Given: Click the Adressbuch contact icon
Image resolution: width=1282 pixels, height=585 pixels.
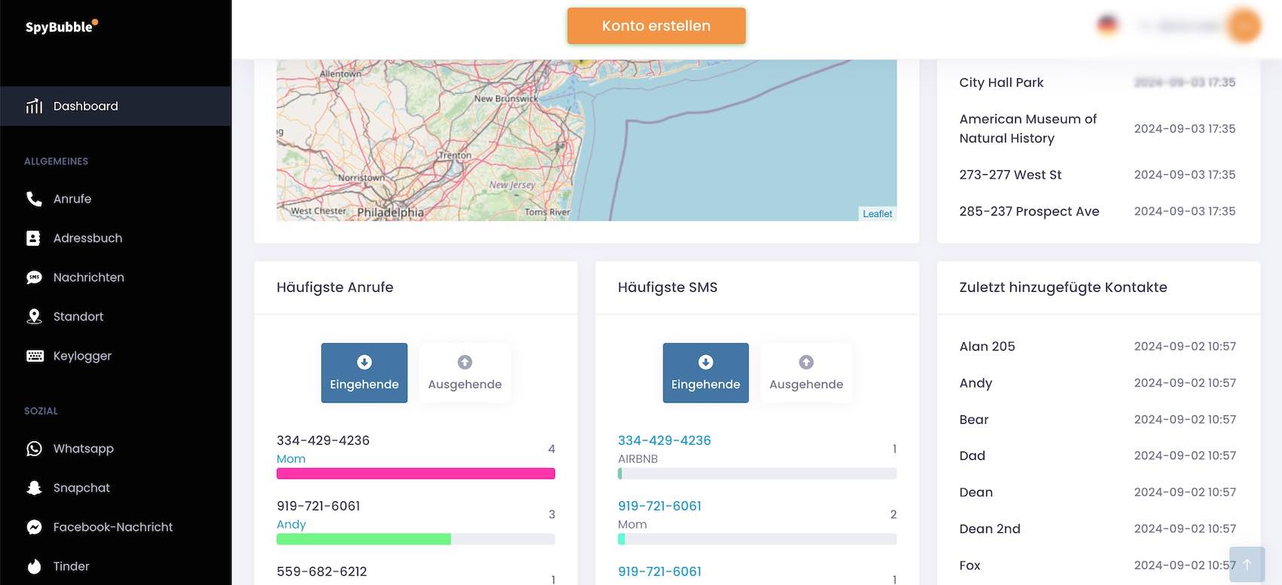Looking at the screenshot, I should (x=34, y=238).
